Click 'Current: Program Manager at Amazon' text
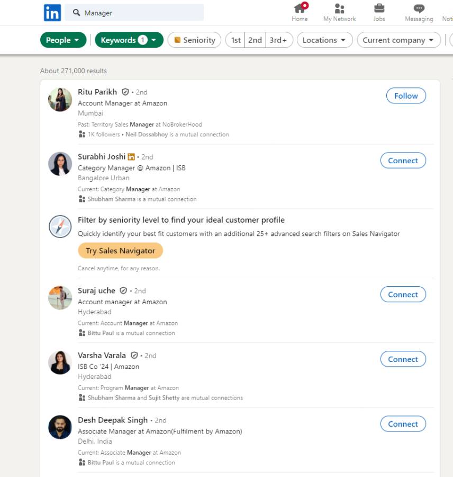This screenshot has height=477, width=453. click(128, 388)
